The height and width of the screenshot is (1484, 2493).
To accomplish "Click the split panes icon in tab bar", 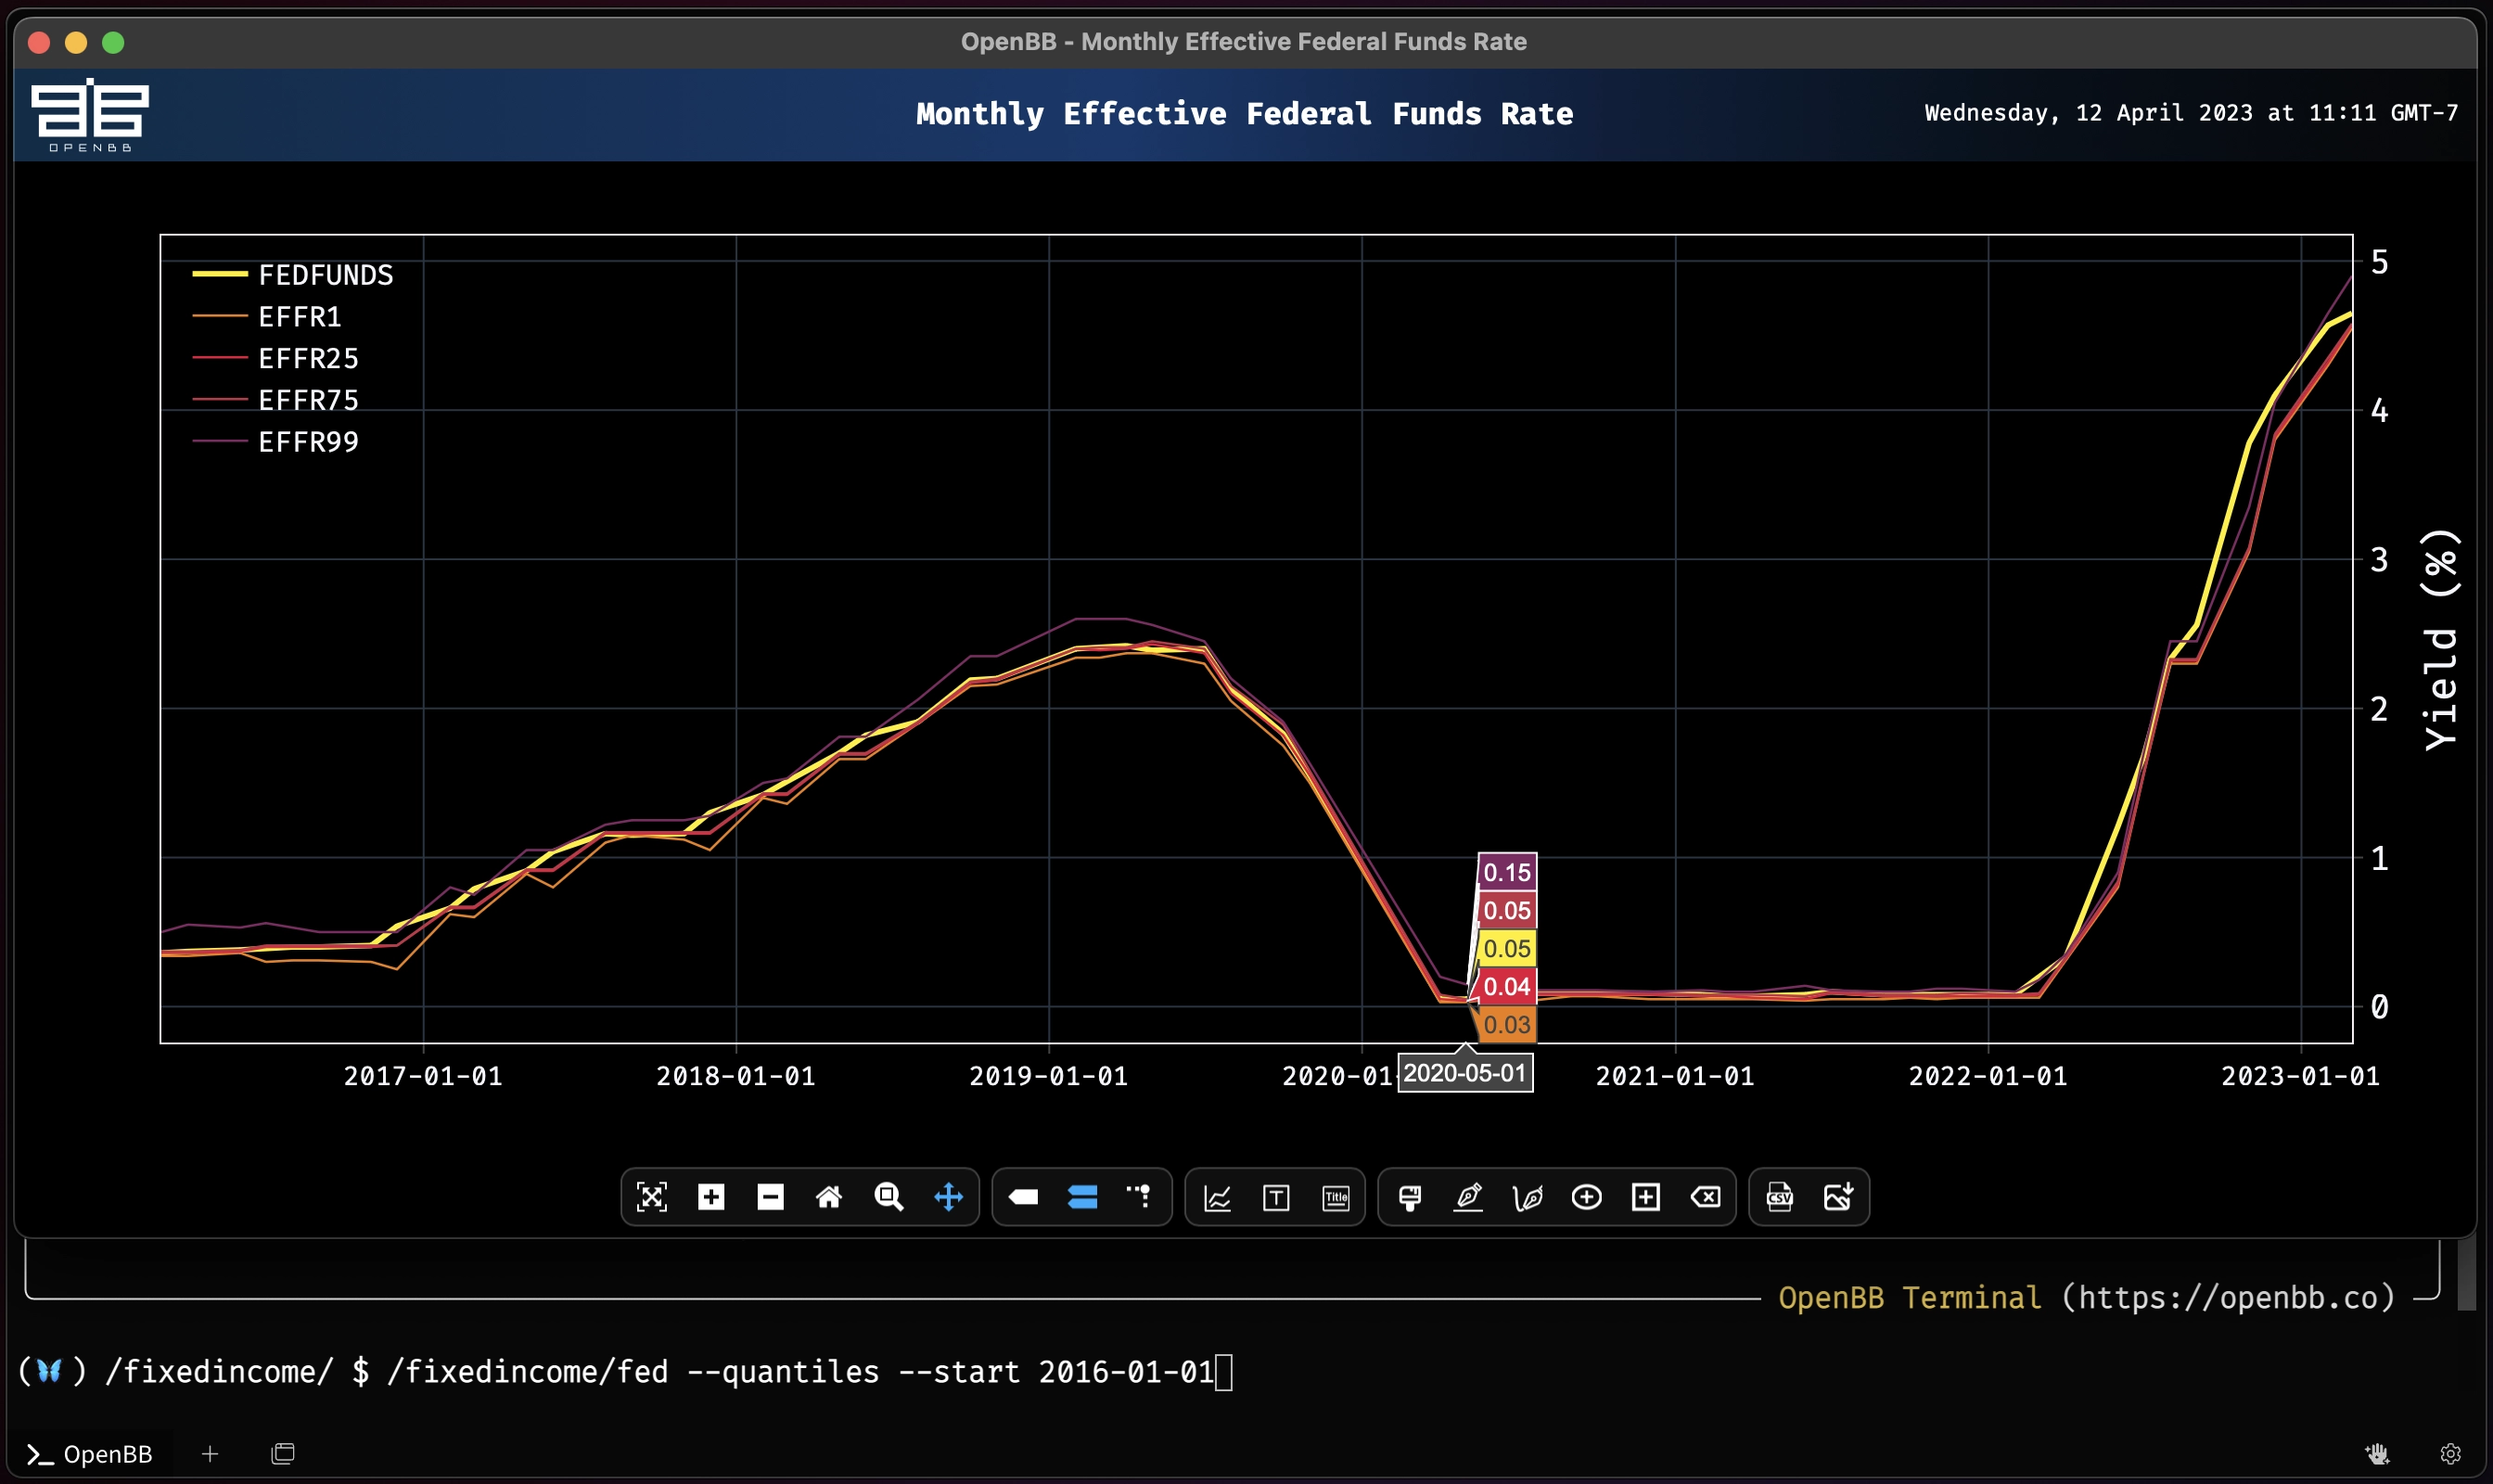I will pos(283,1454).
